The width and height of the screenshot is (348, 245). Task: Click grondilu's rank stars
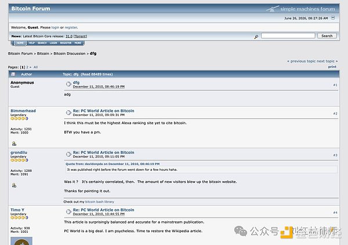pyautogui.click(x=19, y=160)
